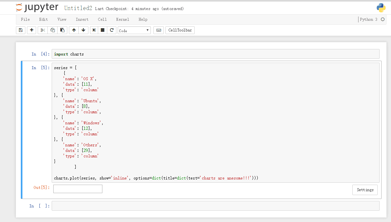This screenshot has width=391, height=222.
Task: Cut the selected cell with the scissors icon
Action: (43, 30)
